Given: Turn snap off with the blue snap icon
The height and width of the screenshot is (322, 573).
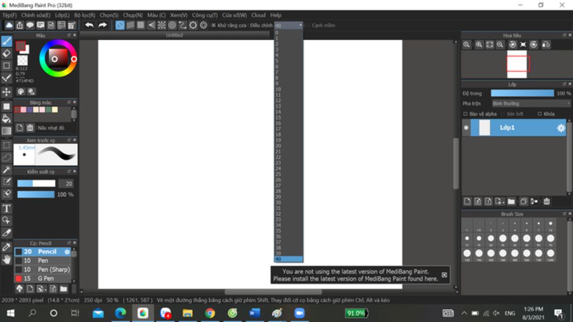Looking at the screenshot, I should tap(120, 25).
